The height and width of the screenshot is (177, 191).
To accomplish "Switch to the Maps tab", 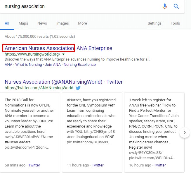I will [x=23, y=23].
